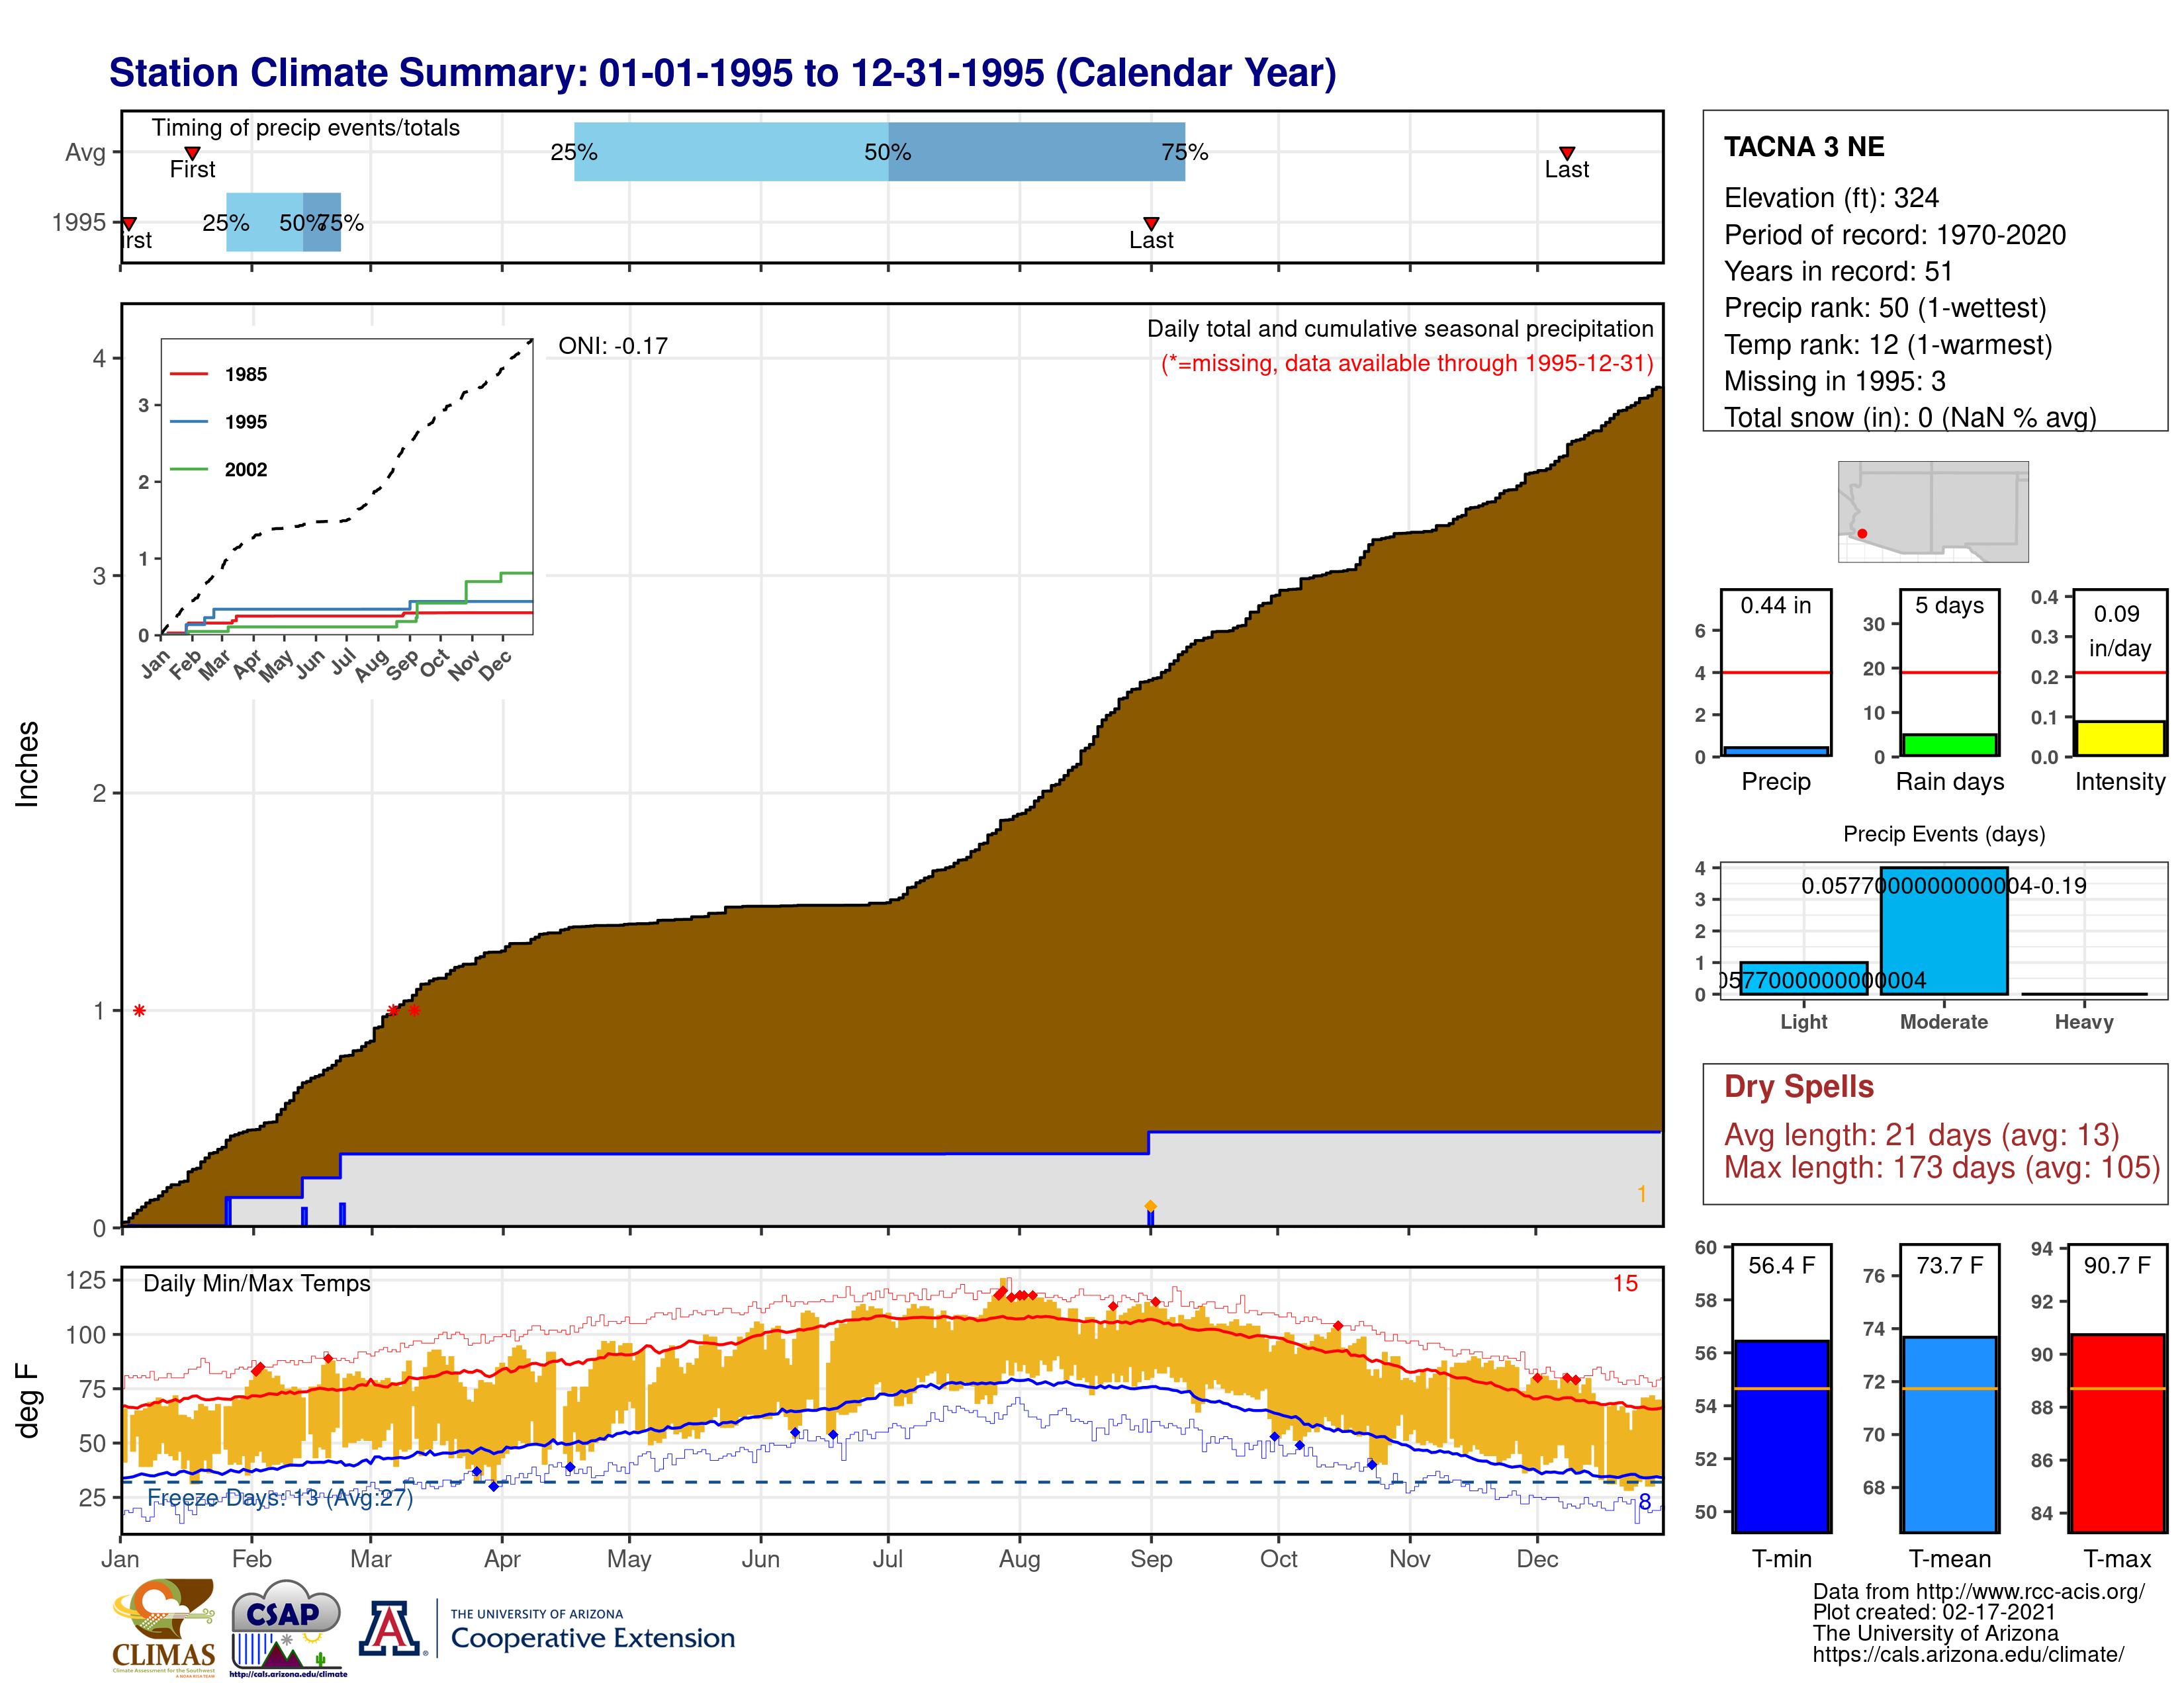Click the 2002 legend entry in inset
This screenshot has height=1687, width=2184.
pyautogui.click(x=219, y=470)
